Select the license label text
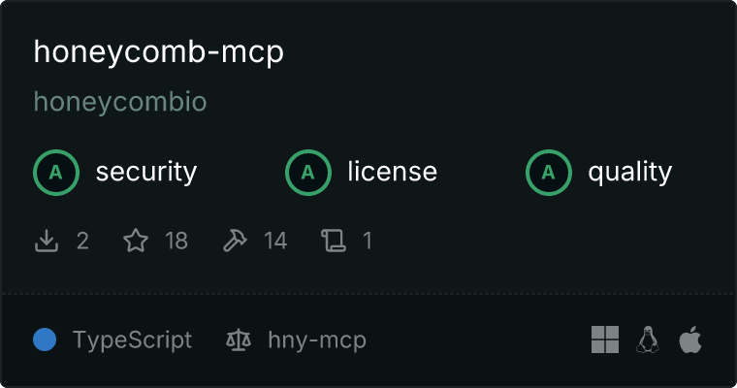737x388 pixels. (x=393, y=172)
